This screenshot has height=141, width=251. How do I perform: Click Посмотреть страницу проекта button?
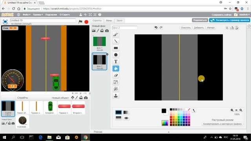229,20
